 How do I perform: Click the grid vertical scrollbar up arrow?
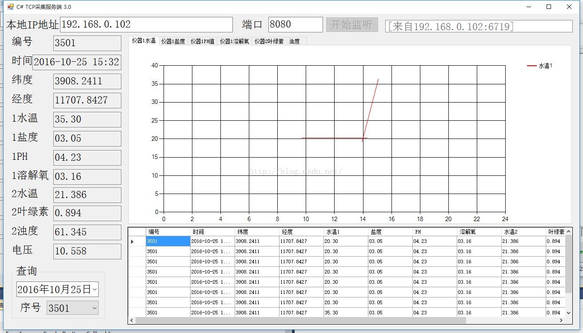click(569, 231)
